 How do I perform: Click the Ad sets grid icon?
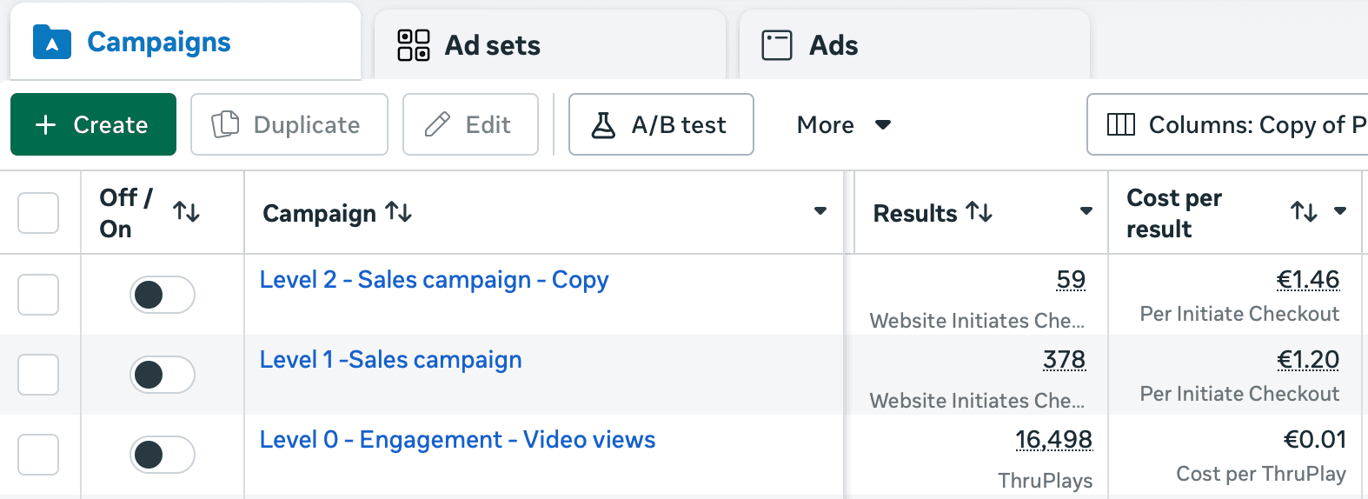[414, 45]
